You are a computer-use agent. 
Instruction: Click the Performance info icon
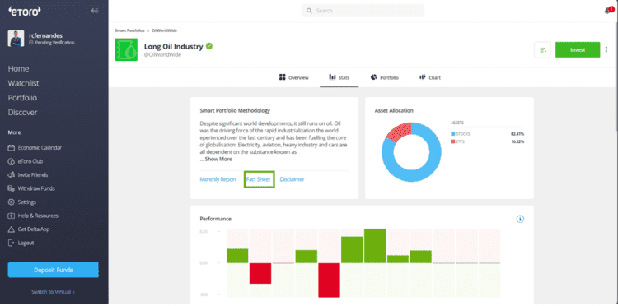pyautogui.click(x=520, y=219)
